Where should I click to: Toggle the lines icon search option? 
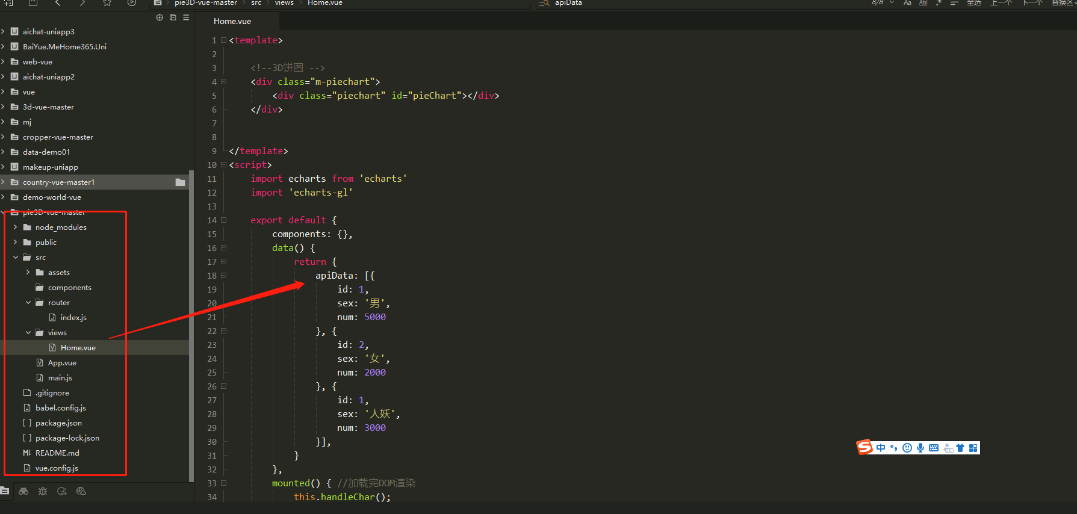pyautogui.click(x=954, y=3)
